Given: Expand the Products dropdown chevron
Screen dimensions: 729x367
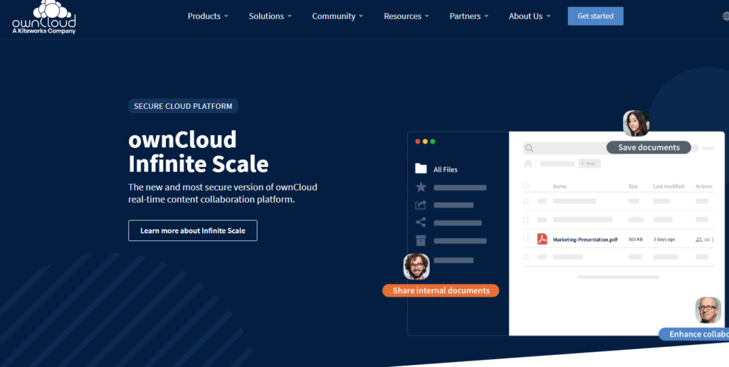Looking at the screenshot, I should click(226, 16).
